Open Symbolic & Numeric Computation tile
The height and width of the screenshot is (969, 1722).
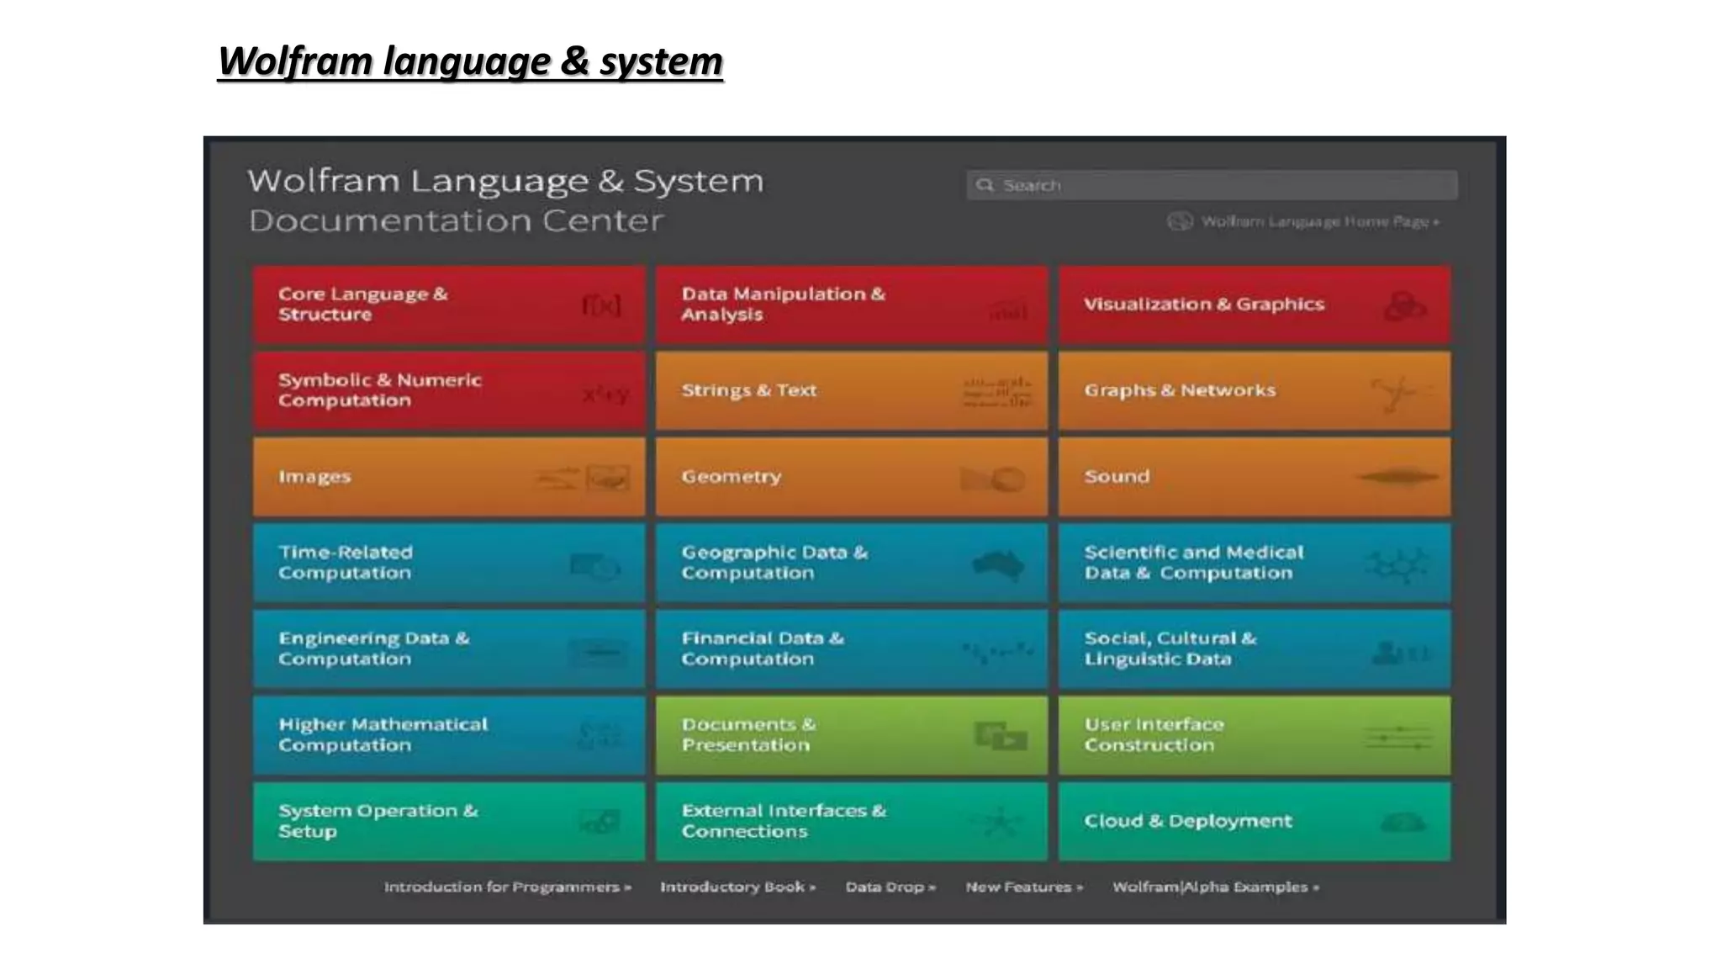448,391
